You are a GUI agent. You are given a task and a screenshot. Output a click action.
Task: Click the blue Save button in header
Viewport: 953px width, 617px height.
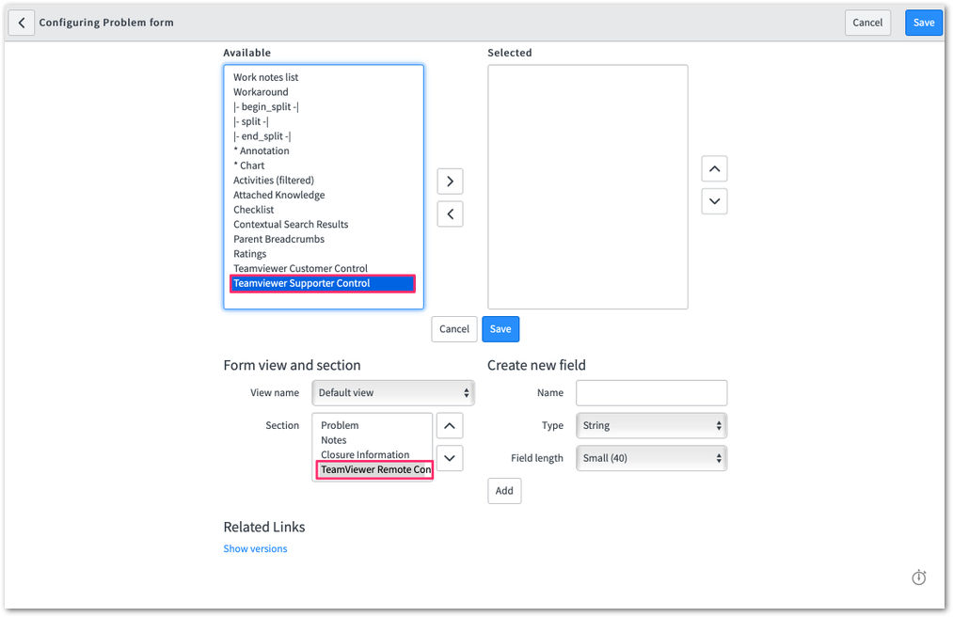click(x=923, y=23)
